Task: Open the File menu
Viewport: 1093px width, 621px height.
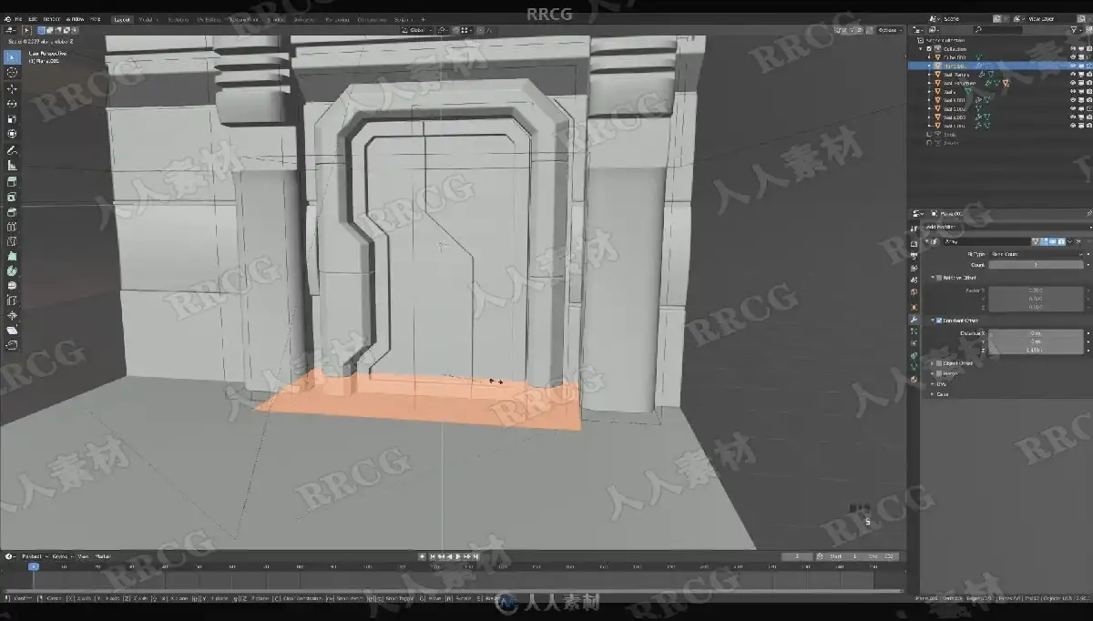Action: coord(18,18)
